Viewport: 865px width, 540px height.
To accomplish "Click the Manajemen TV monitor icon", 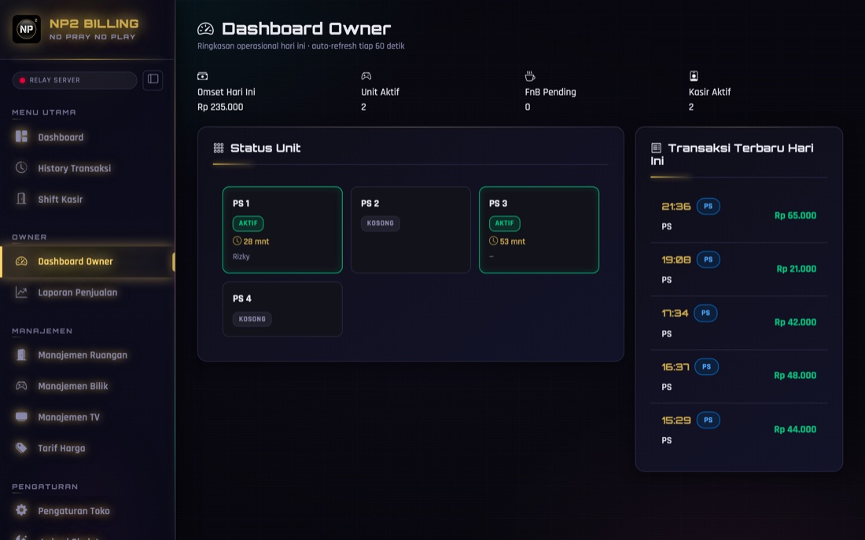I will [21, 417].
